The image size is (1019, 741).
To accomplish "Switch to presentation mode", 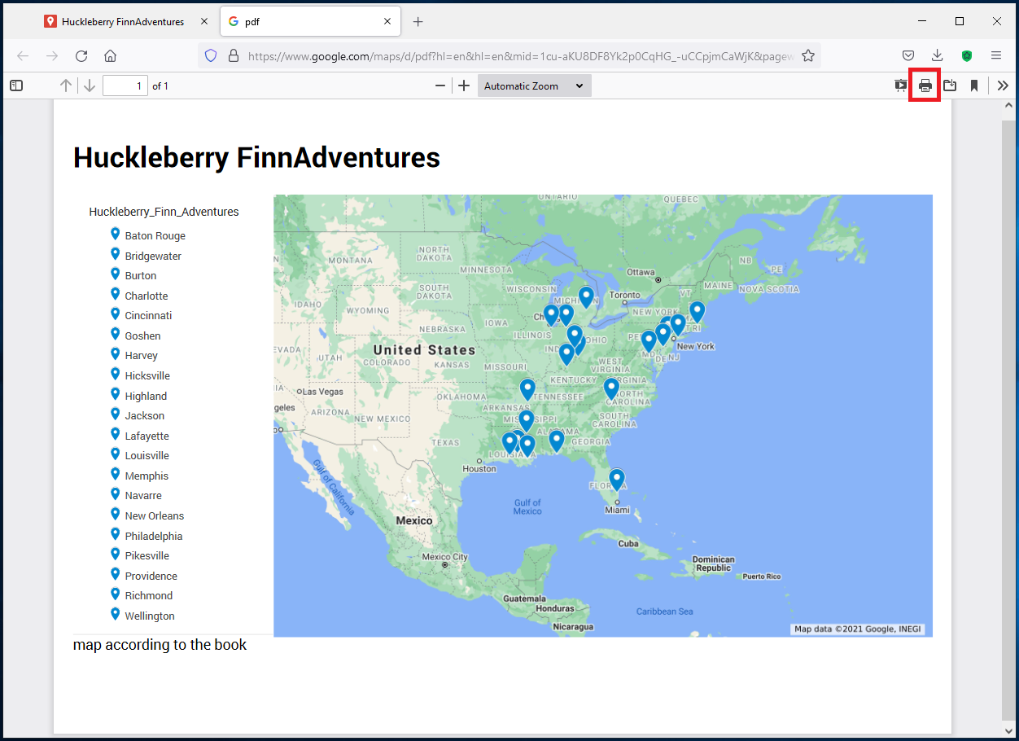I will (x=901, y=85).
